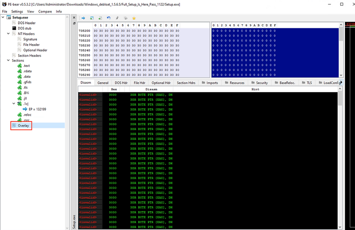
Task: Switch to the Section Hdrs tab
Action: pyautogui.click(x=186, y=83)
